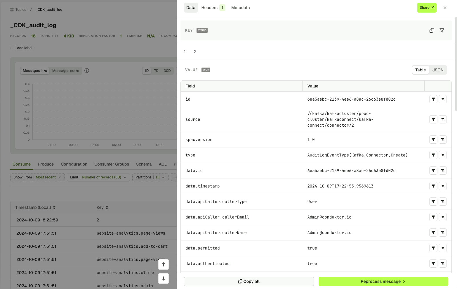
Task: Switch to the Consumer Groups tab
Action: pos(112,164)
